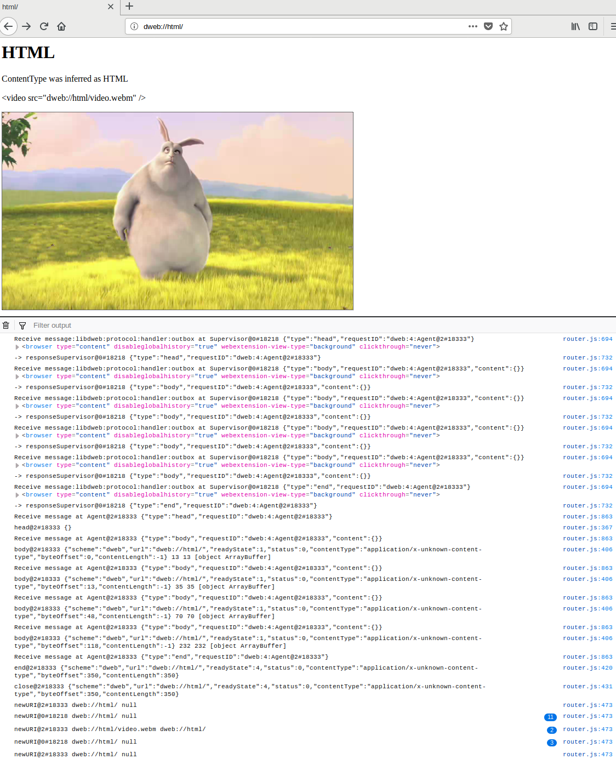Open router.js:431 source link
Viewport: 616px width, 759px height.
coord(588,687)
